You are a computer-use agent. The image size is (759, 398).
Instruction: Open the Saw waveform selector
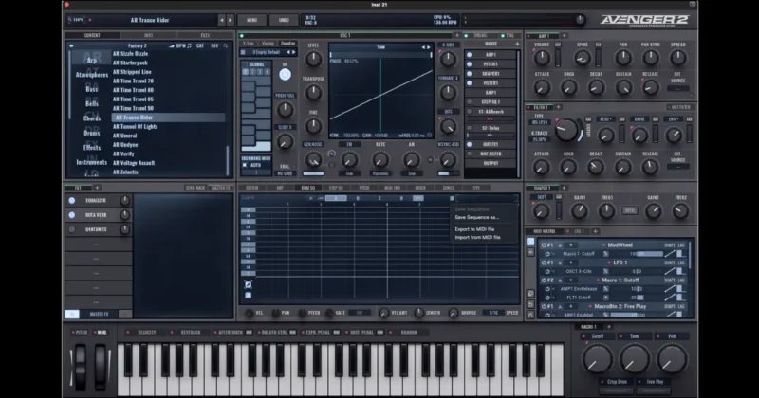pyautogui.click(x=380, y=47)
